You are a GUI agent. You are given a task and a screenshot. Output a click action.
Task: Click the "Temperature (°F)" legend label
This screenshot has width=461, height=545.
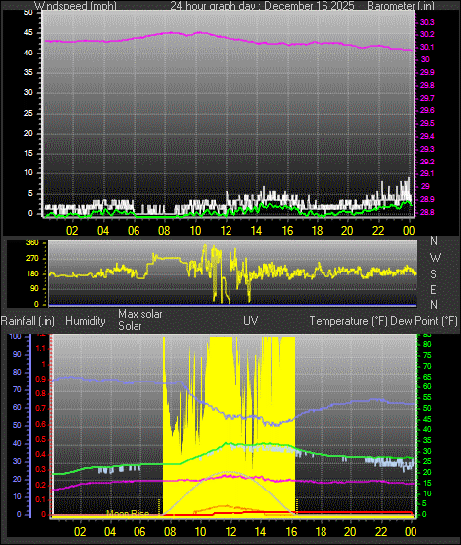pos(348,321)
